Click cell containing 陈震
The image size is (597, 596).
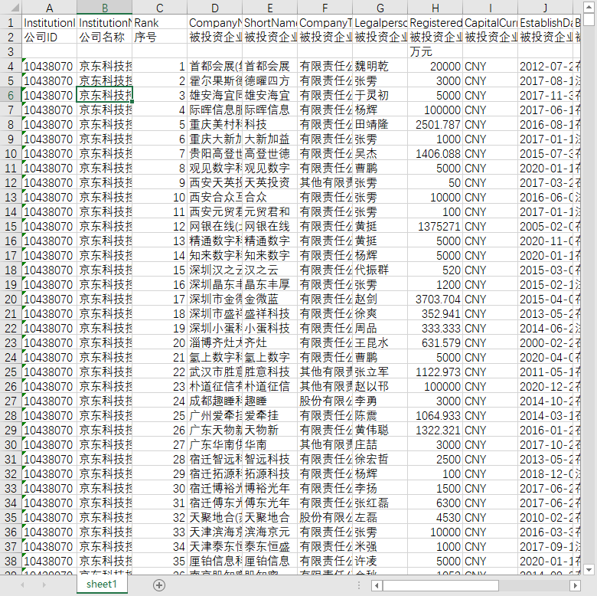pos(380,415)
